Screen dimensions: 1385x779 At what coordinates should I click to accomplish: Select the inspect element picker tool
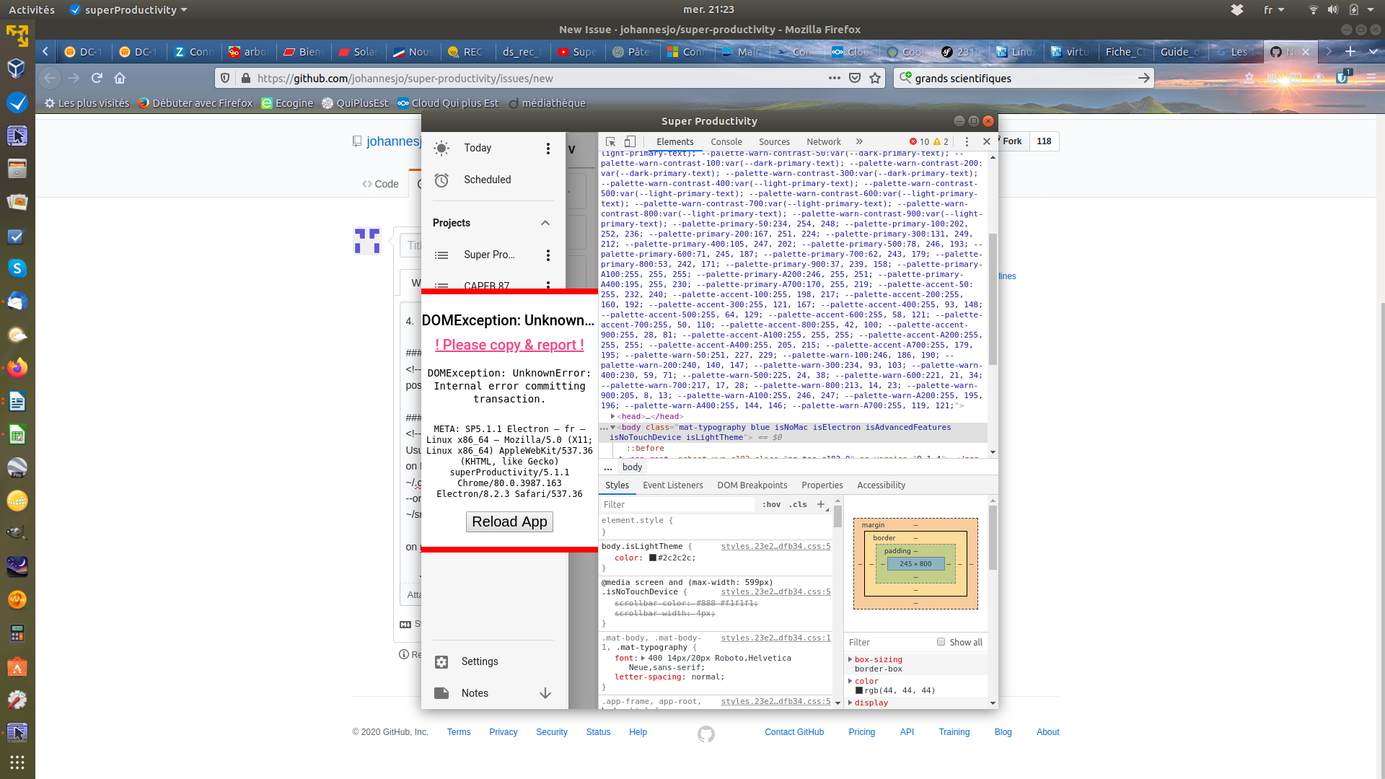pyautogui.click(x=610, y=141)
